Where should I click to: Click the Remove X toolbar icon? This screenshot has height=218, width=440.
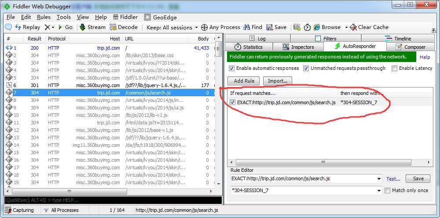pos(48,27)
